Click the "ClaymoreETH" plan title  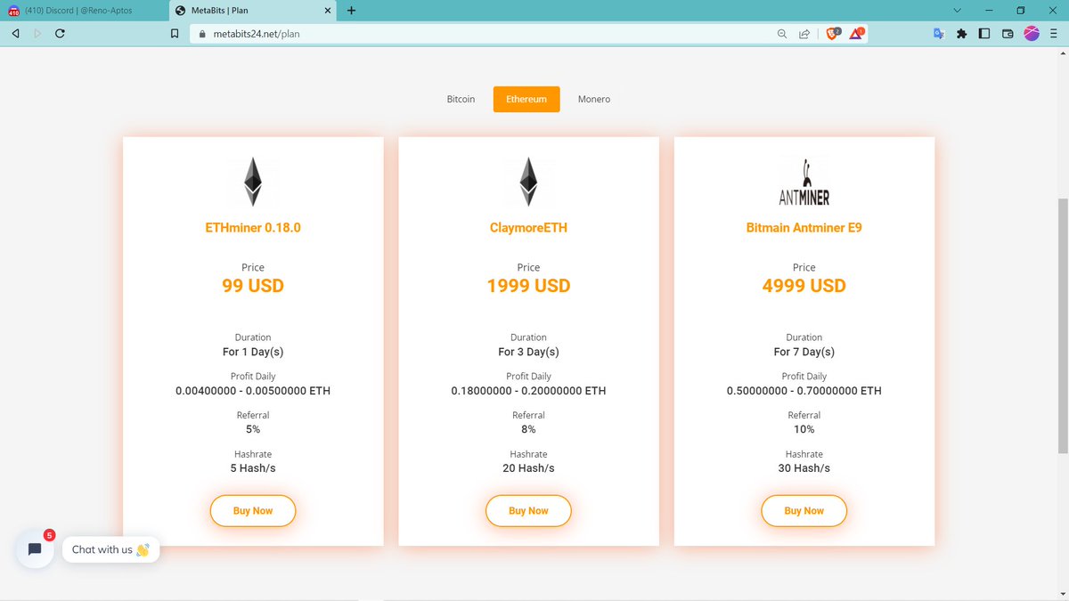[528, 227]
